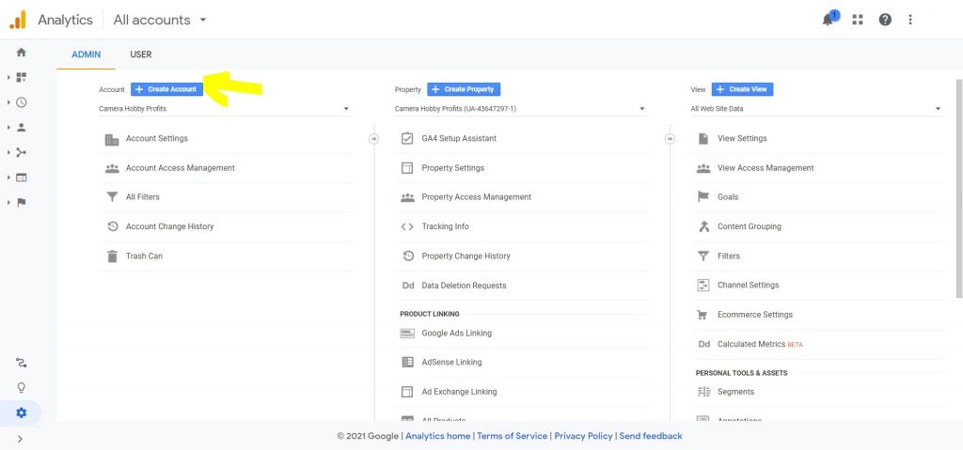Click the Create View button
Viewport: 963px width, 450px height.
743,89
